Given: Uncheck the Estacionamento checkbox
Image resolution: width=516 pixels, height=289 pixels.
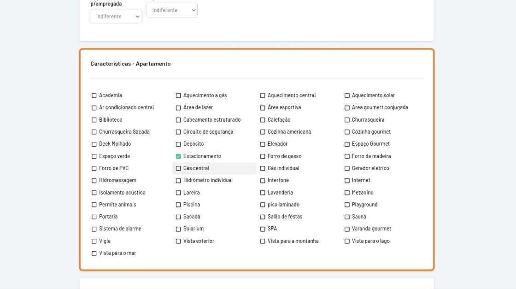Looking at the screenshot, I should coord(178,156).
